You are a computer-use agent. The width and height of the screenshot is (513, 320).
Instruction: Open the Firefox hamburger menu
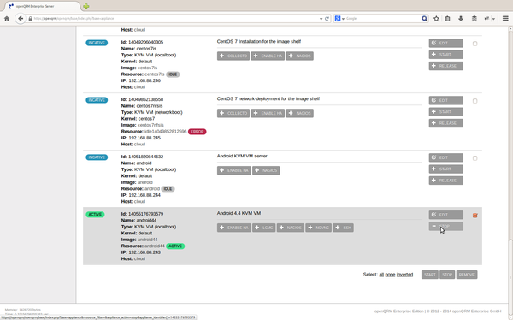coord(505,19)
